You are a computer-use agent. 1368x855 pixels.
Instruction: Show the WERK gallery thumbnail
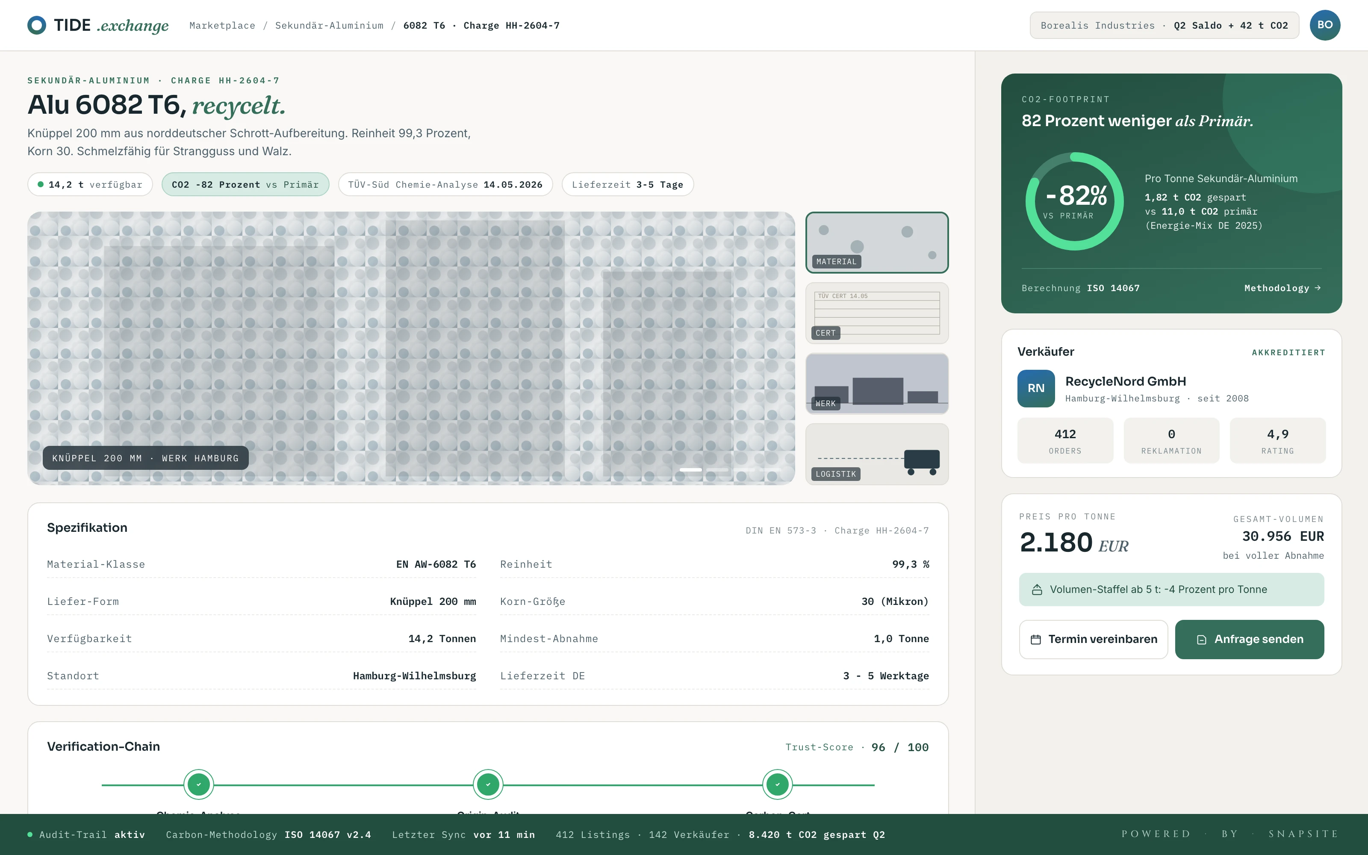pyautogui.click(x=877, y=384)
